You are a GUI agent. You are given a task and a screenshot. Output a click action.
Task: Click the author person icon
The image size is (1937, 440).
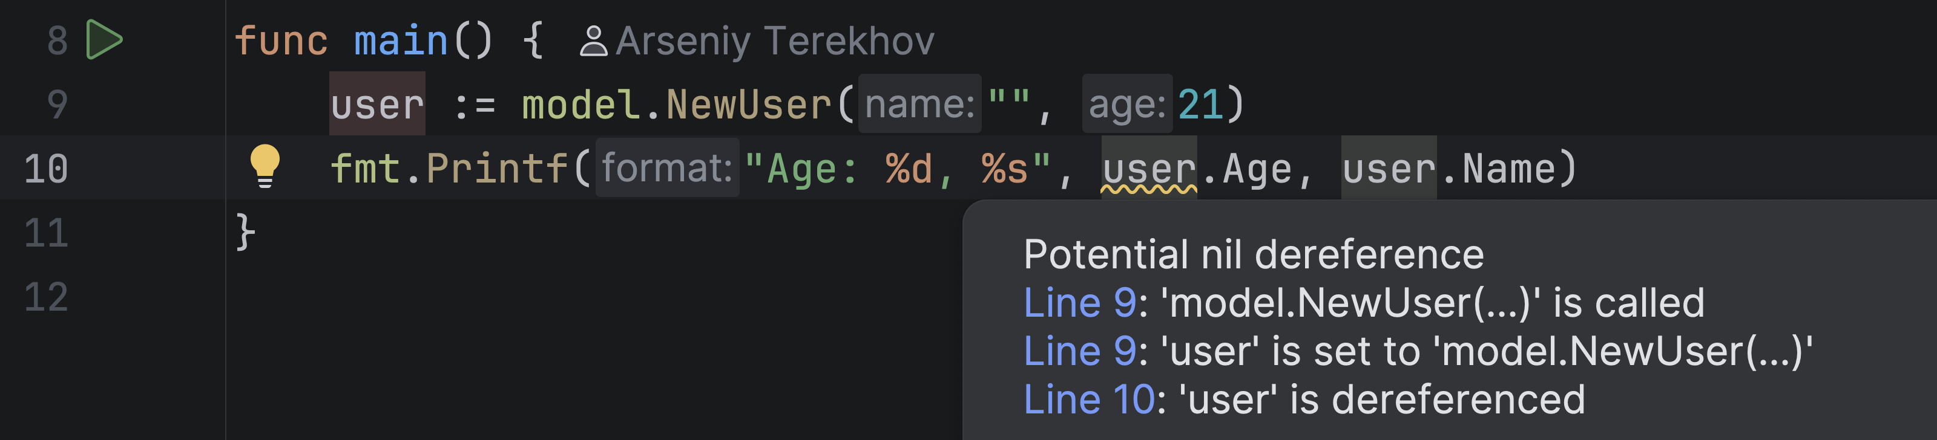tap(593, 41)
